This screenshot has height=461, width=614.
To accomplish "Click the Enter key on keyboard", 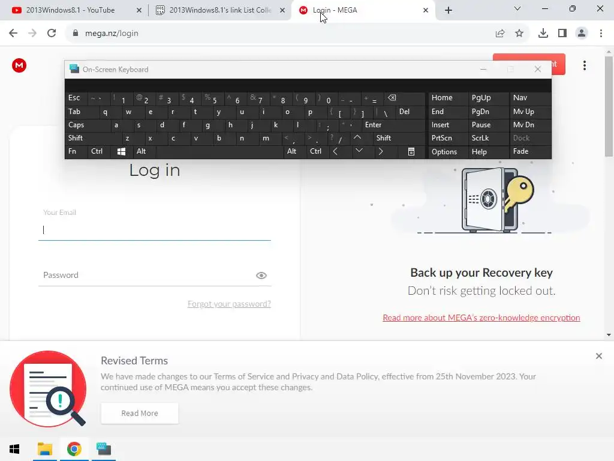I will click(x=393, y=125).
